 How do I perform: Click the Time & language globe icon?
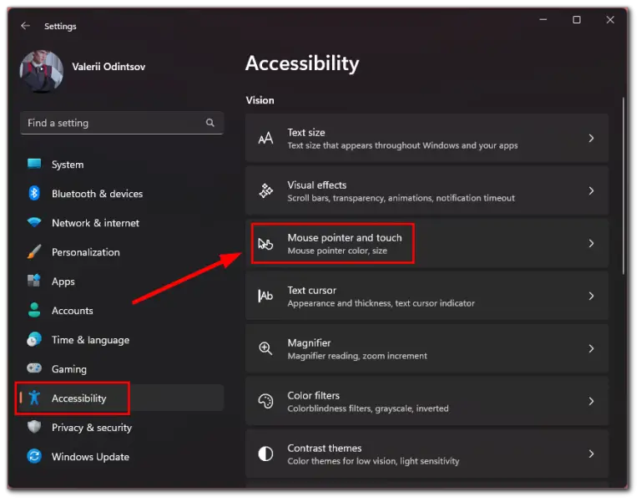point(34,339)
